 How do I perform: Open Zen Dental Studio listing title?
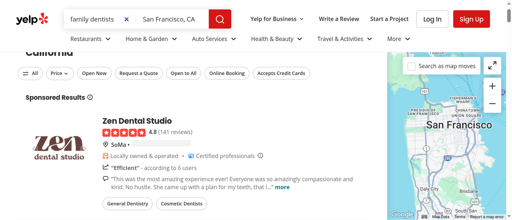pos(137,121)
